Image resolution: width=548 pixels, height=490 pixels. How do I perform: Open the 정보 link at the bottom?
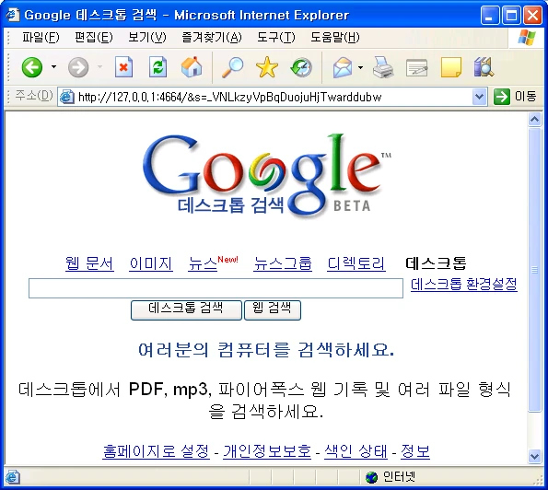coord(415,451)
